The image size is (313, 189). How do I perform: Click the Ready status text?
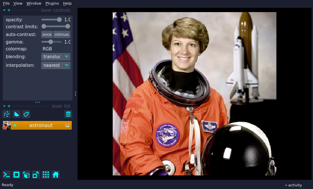[x=7, y=185]
